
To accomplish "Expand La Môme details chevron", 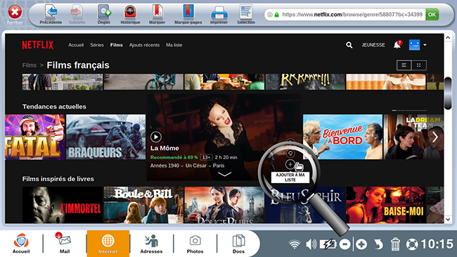I will click(224, 175).
